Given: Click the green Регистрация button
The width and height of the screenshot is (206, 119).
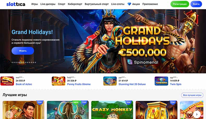Looking at the screenshot, I should 180,4.
